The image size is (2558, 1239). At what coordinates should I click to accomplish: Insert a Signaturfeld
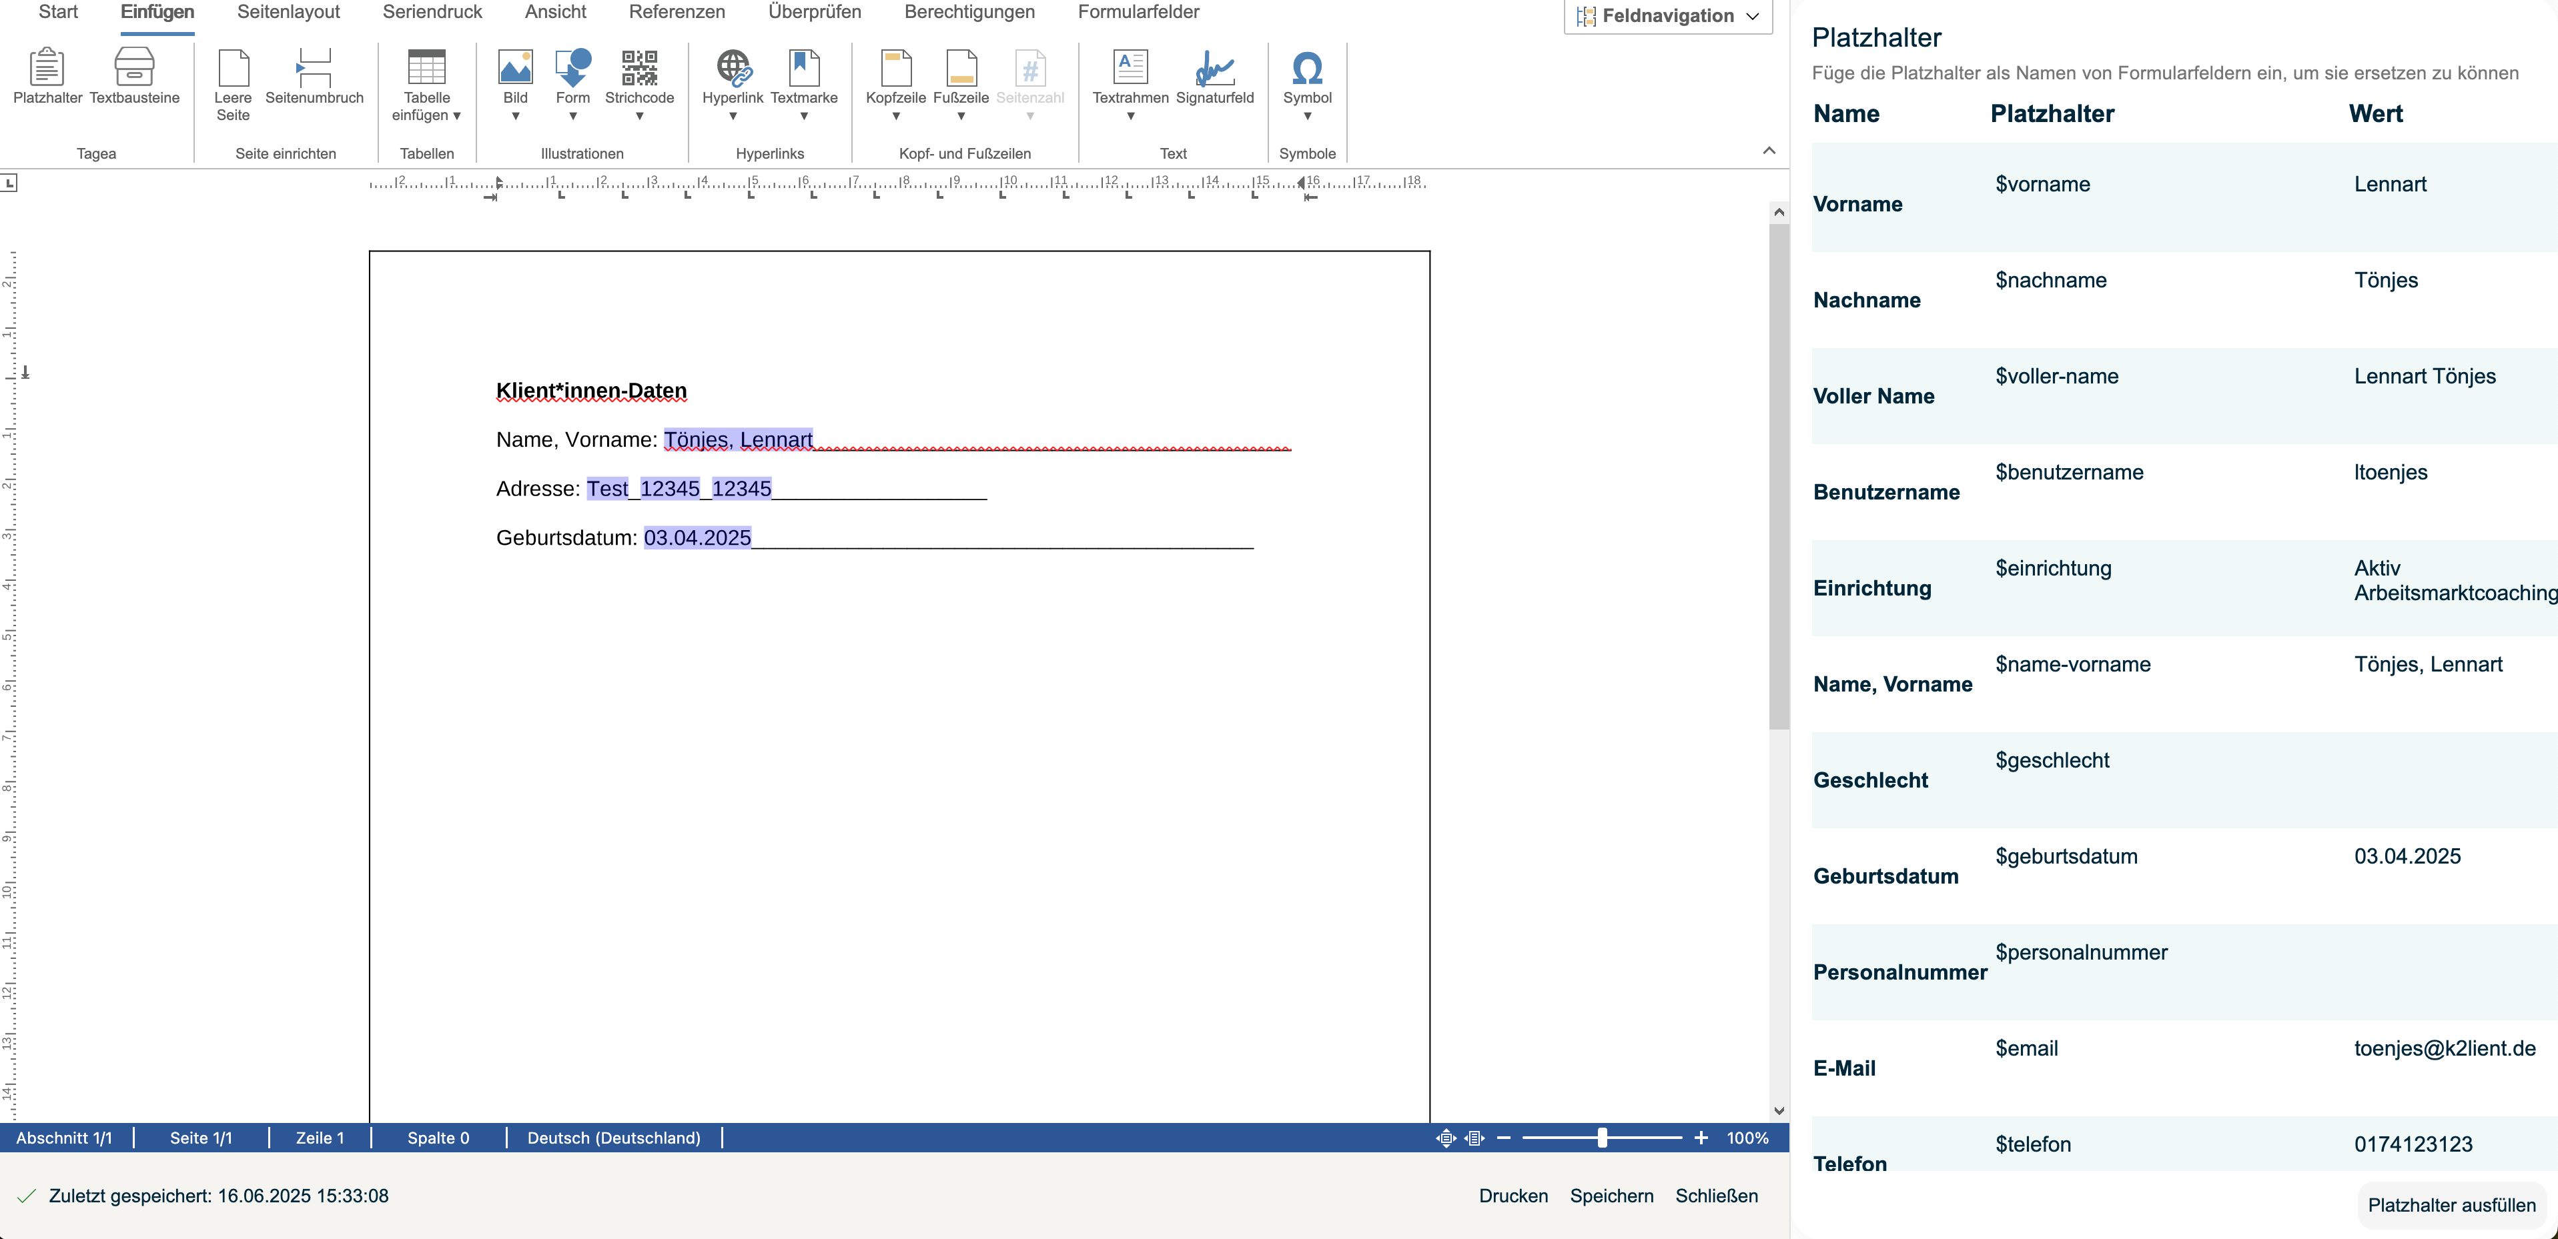1214,75
